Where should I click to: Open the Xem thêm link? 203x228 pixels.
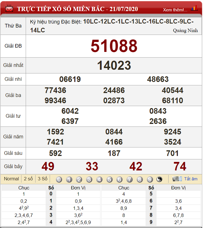175,10
